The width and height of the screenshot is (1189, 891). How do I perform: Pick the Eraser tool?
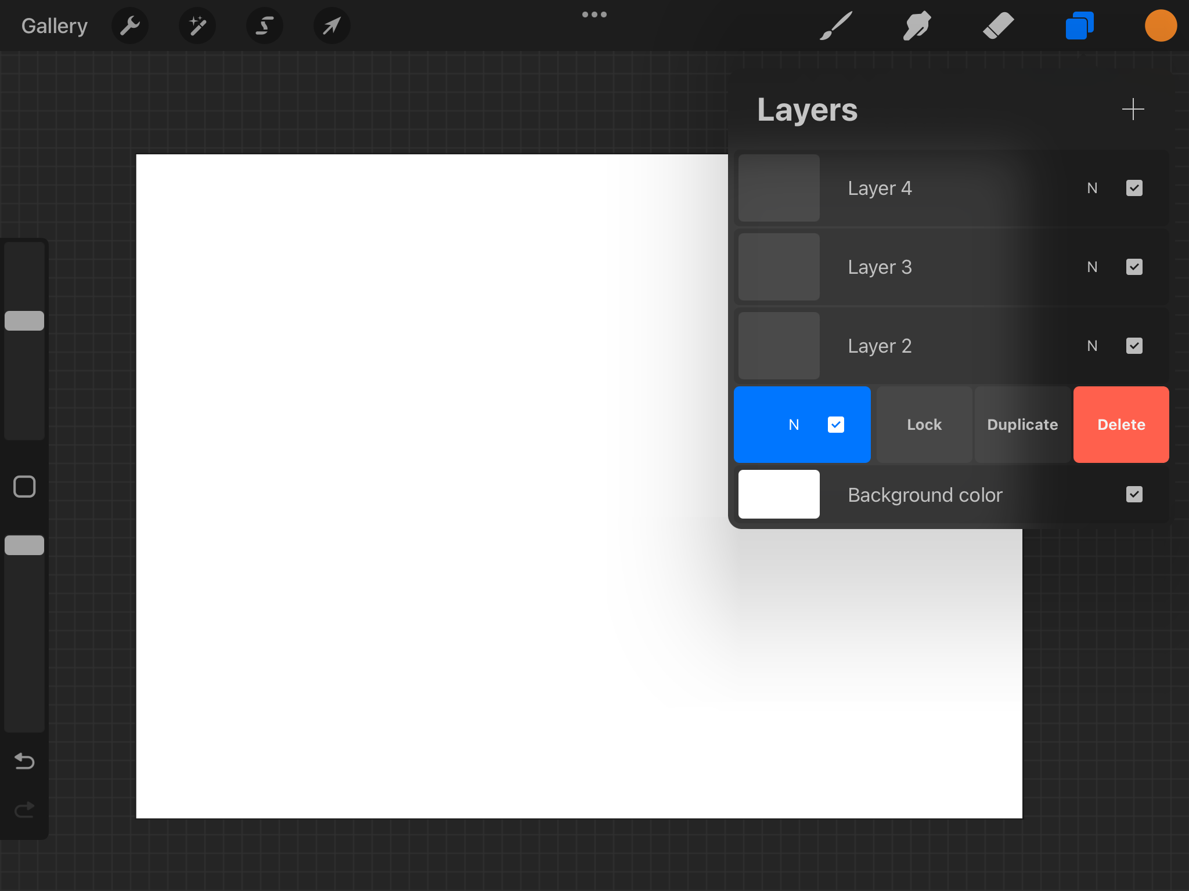998,26
